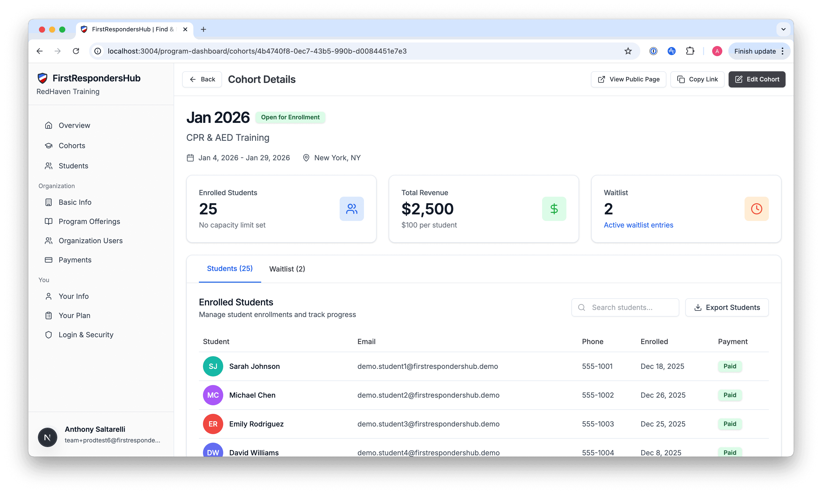Click the blue people icon on Enrolled Students card
This screenshot has height=494, width=822.
pyautogui.click(x=352, y=209)
